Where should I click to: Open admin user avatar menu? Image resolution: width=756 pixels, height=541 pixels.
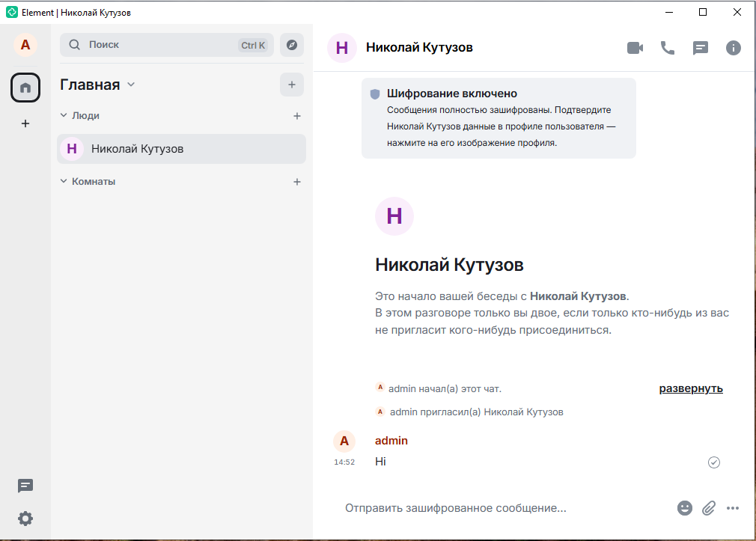pyautogui.click(x=25, y=45)
